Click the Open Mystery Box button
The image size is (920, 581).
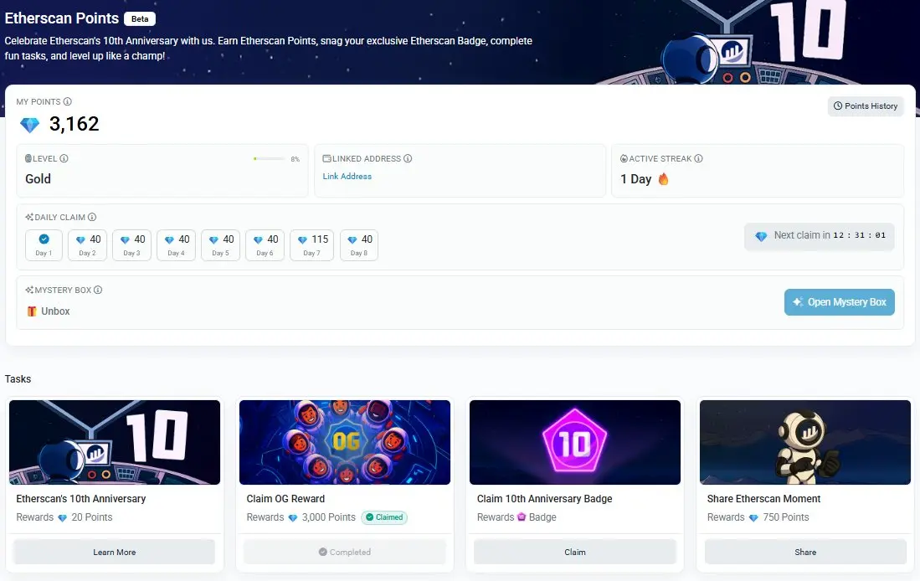[839, 302]
